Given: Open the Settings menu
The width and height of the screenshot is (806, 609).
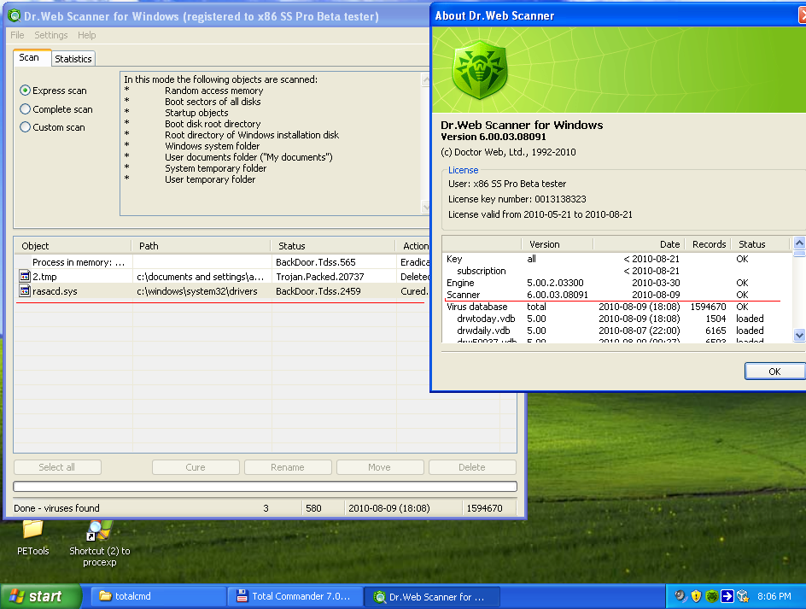Looking at the screenshot, I should pos(51,35).
